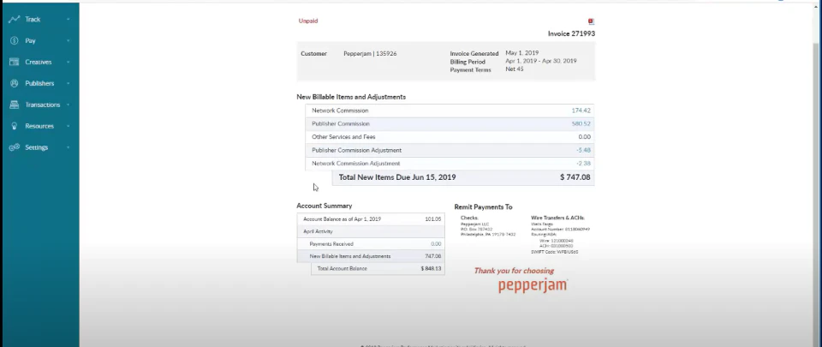Click the Settings gears icon
The width and height of the screenshot is (822, 347).
pyautogui.click(x=15, y=147)
